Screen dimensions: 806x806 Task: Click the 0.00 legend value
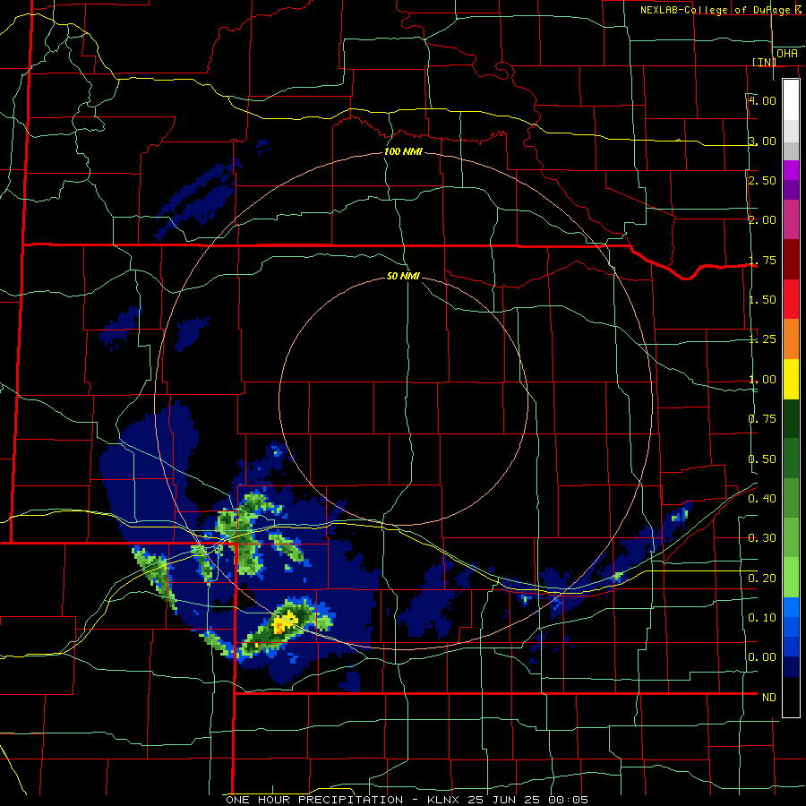coord(762,657)
